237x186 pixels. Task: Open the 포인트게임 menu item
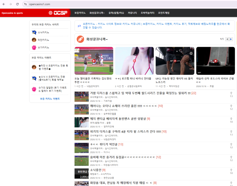click(164, 13)
